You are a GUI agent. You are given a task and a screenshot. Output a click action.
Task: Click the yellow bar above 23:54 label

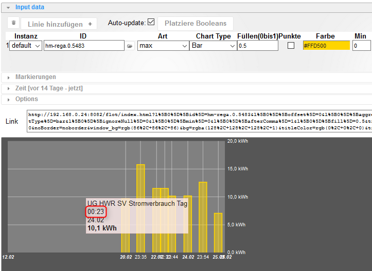click(203, 217)
